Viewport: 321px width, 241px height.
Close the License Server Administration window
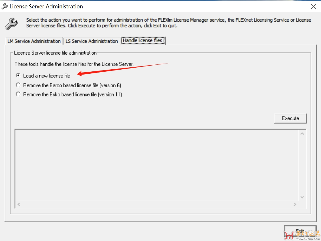(313, 7)
